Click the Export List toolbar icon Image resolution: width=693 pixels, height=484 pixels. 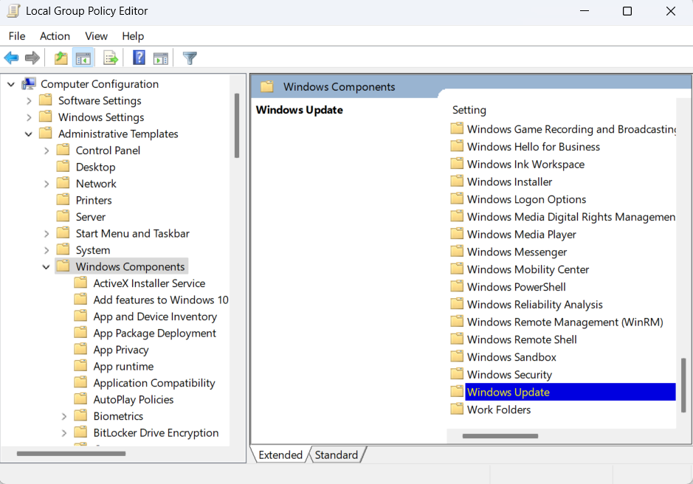point(111,58)
